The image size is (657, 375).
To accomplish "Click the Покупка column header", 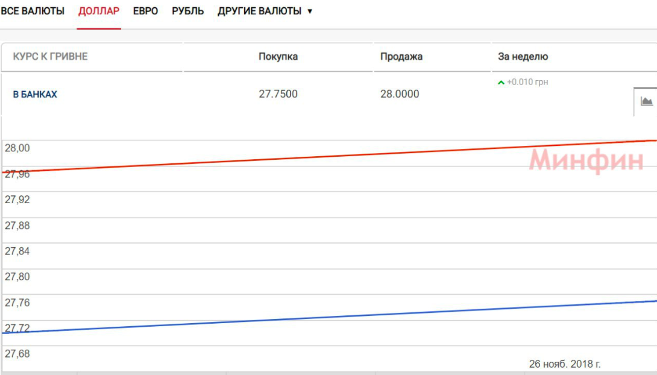I will (278, 57).
